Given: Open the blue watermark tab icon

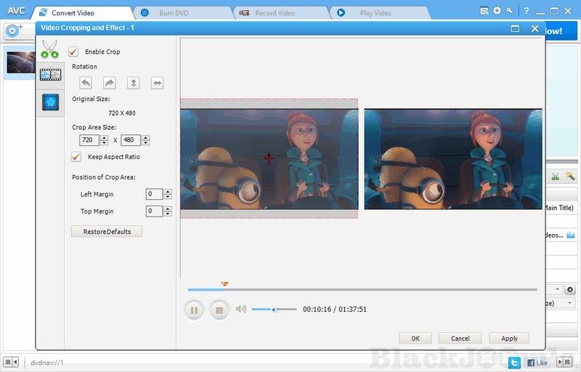Looking at the screenshot, I should pyautogui.click(x=49, y=102).
